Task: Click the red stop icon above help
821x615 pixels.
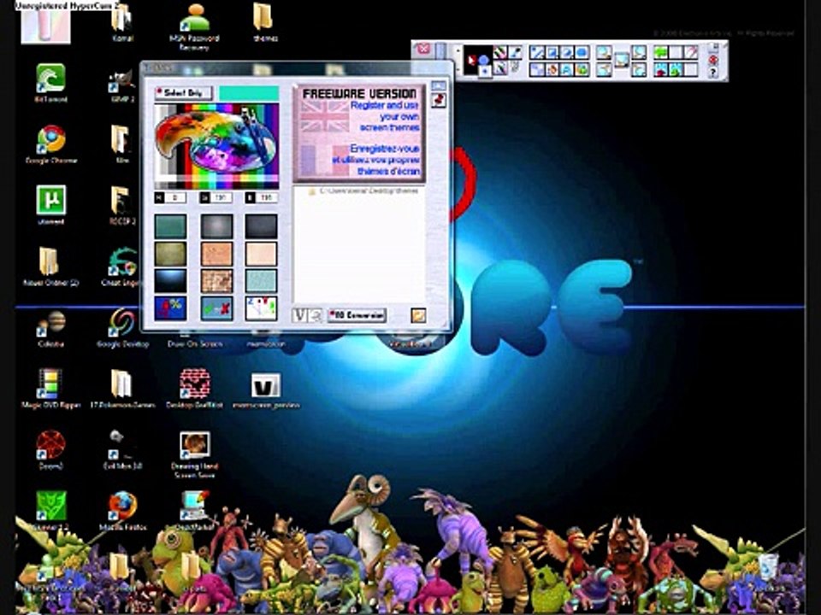Action: [712, 60]
